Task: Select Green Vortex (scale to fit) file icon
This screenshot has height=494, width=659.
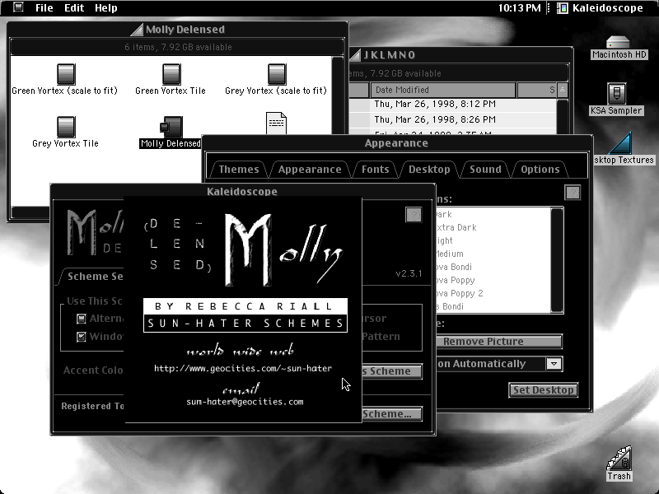Action: tap(66, 74)
